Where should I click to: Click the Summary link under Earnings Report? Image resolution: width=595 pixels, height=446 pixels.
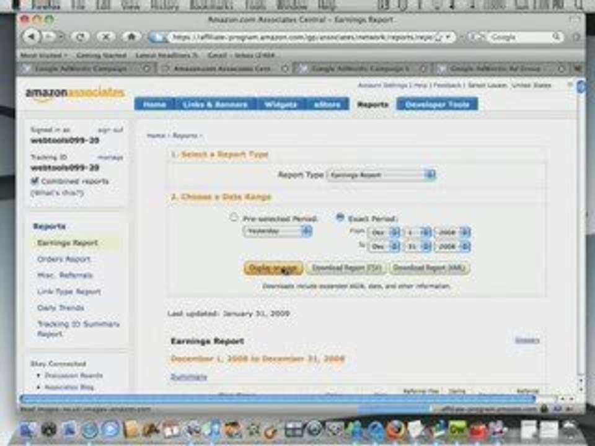click(188, 377)
